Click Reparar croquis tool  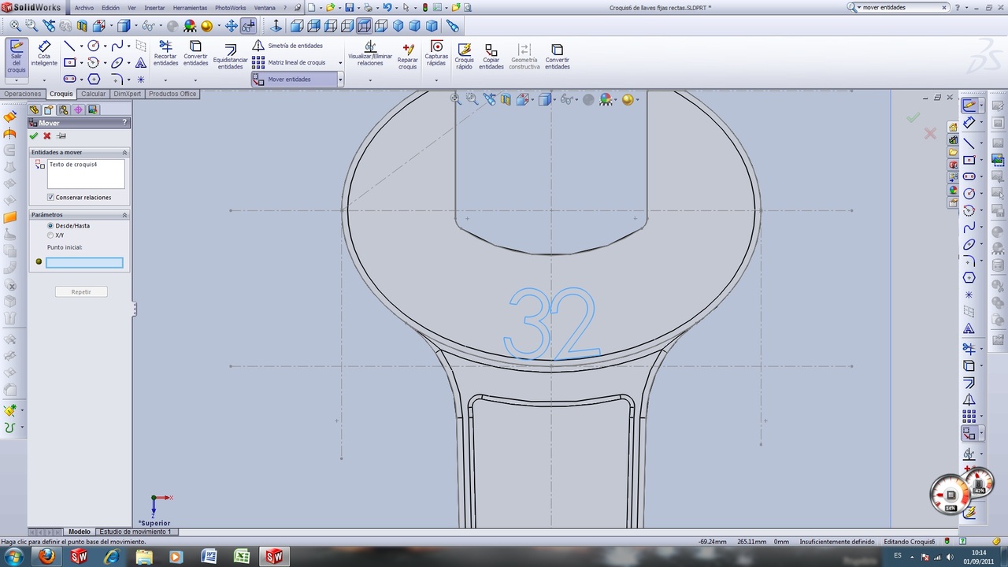[x=407, y=56]
